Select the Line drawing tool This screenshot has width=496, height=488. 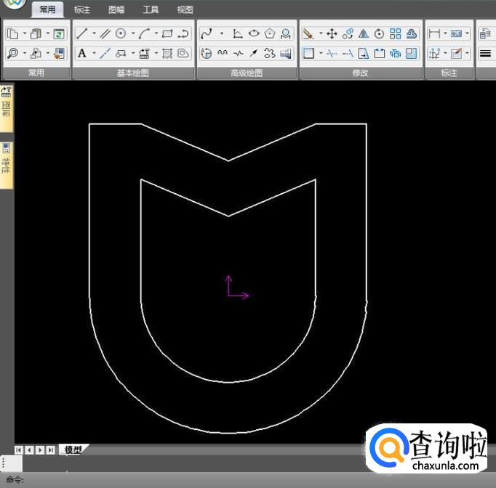click(82, 33)
